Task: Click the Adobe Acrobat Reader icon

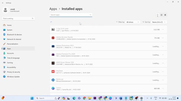Action: [53, 38]
